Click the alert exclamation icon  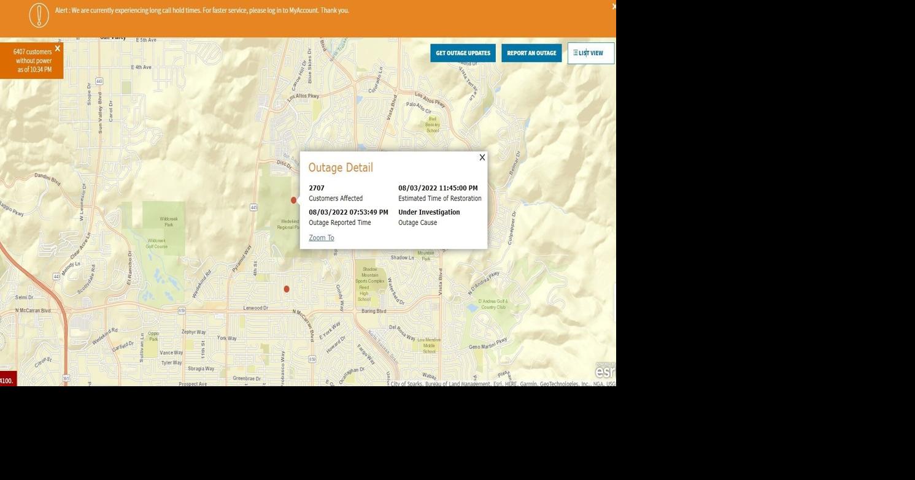(39, 14)
